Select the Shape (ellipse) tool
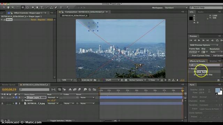Image resolution: width=223 pixels, height=125 pixels. [x=33, y=7]
